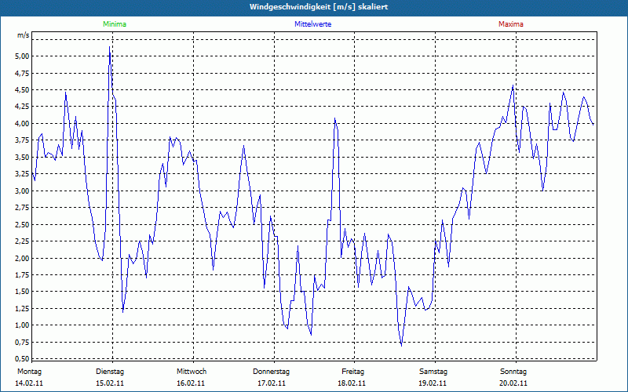Click the 2,50 Y-axis tick label

click(21, 224)
